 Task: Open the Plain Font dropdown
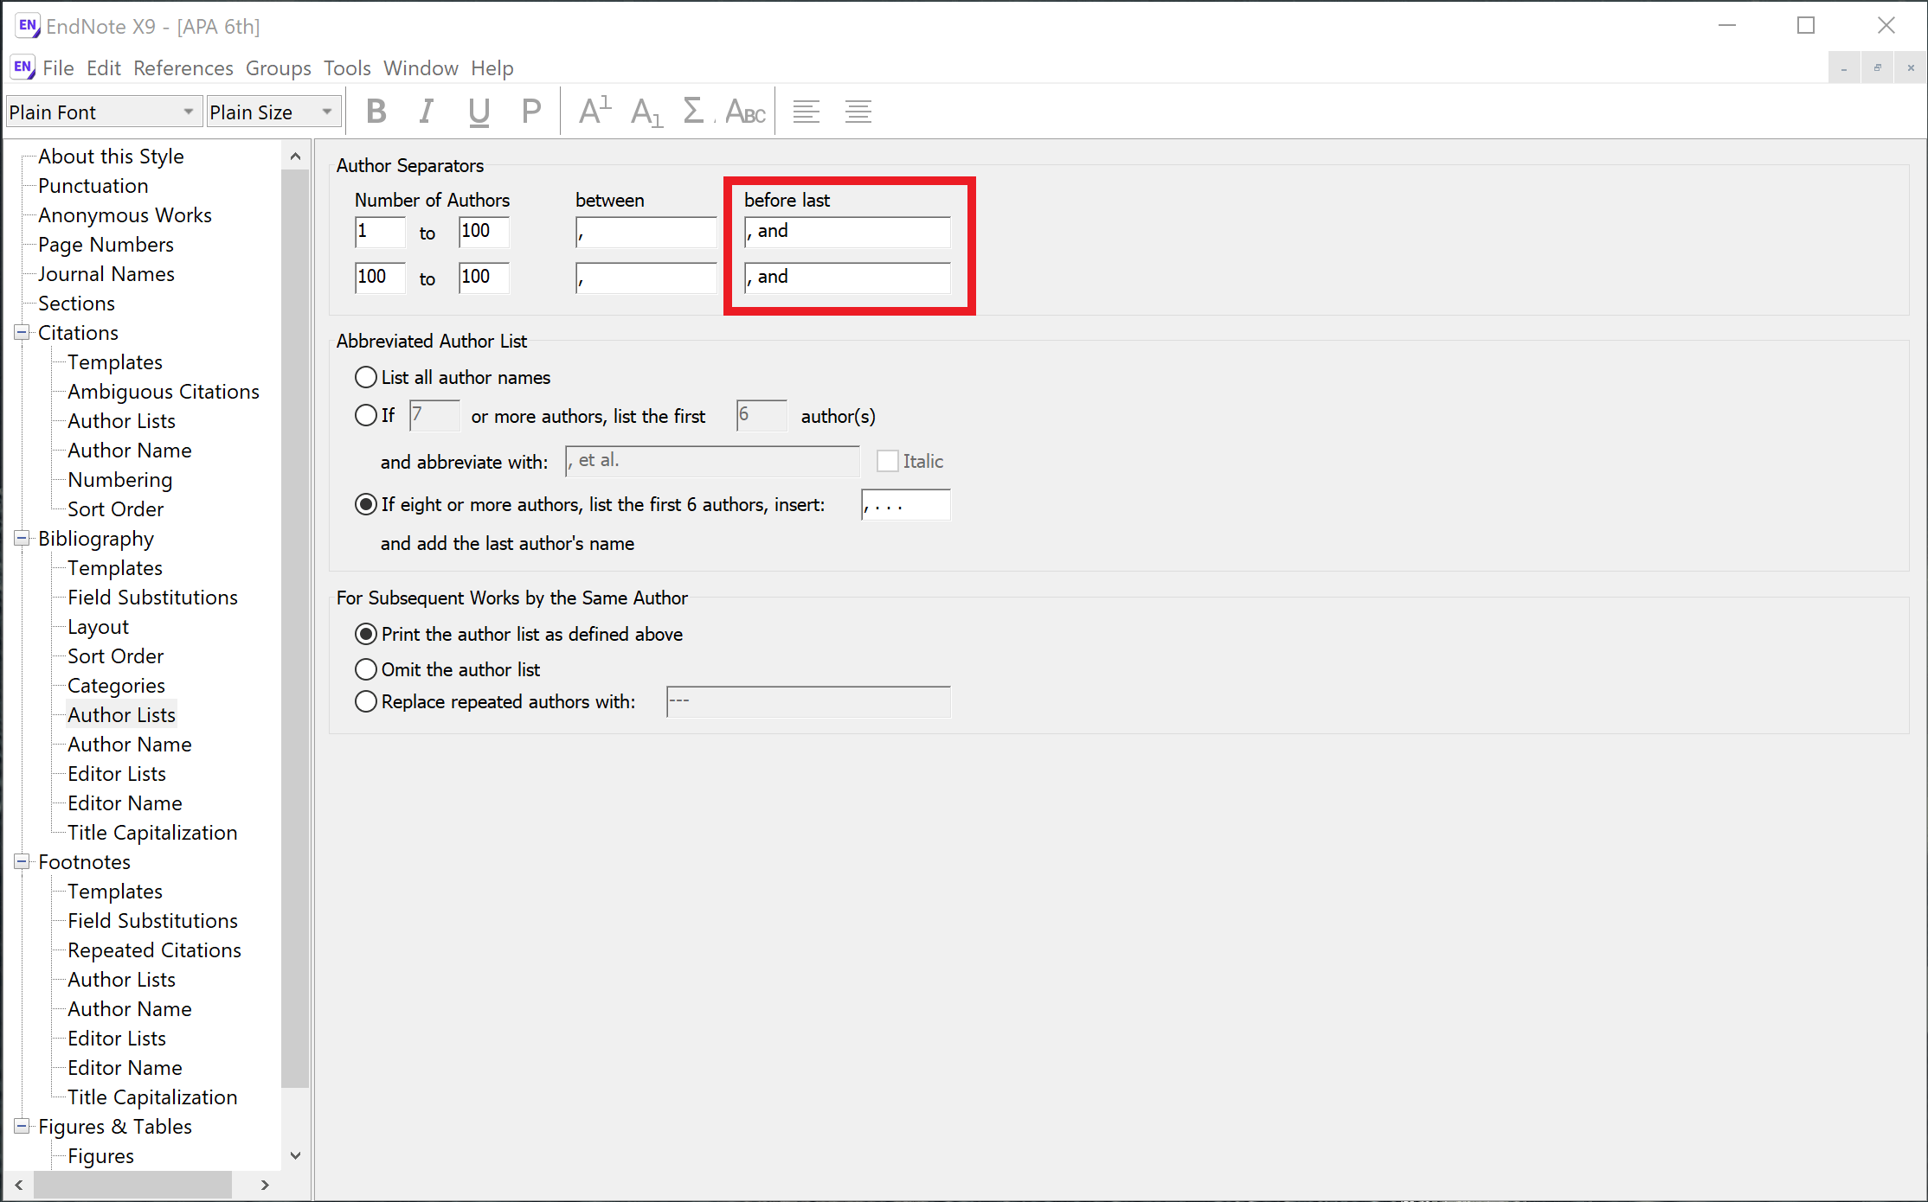104,112
